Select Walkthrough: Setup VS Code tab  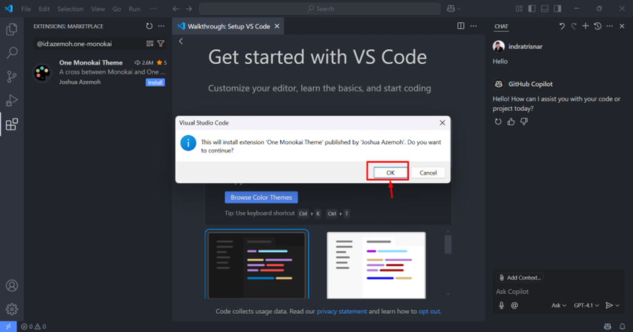pyautogui.click(x=228, y=26)
